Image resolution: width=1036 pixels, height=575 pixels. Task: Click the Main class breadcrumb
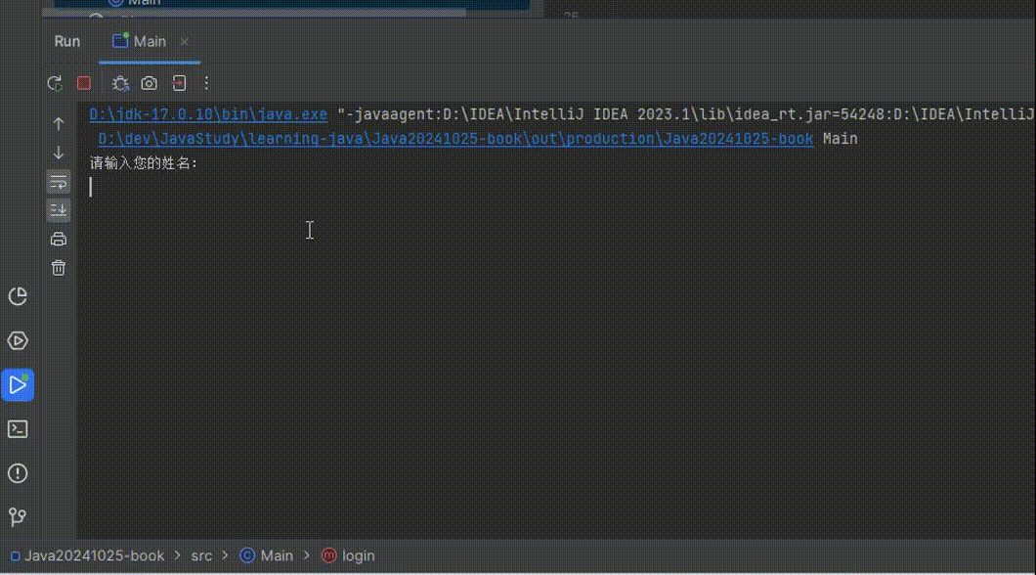[267, 555]
